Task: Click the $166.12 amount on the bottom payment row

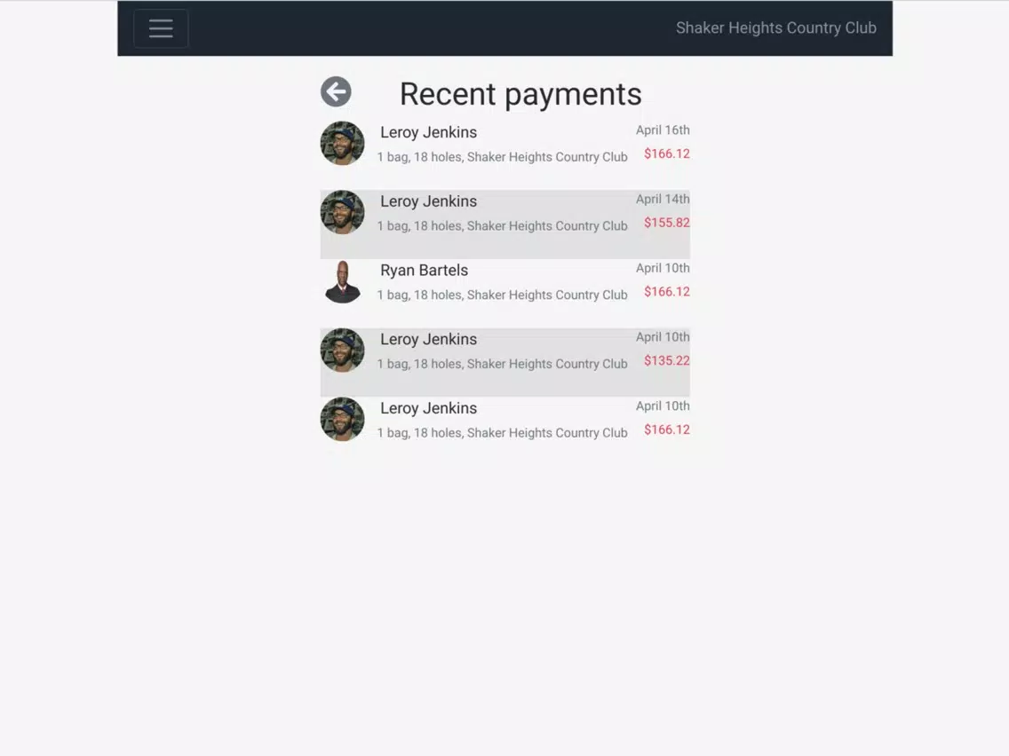Action: 667,429
